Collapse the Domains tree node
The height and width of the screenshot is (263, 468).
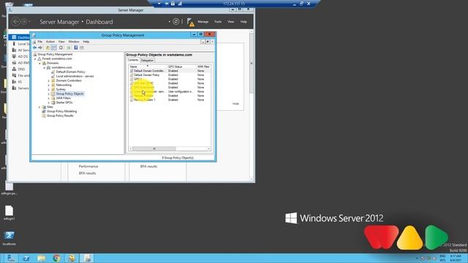pos(39,64)
